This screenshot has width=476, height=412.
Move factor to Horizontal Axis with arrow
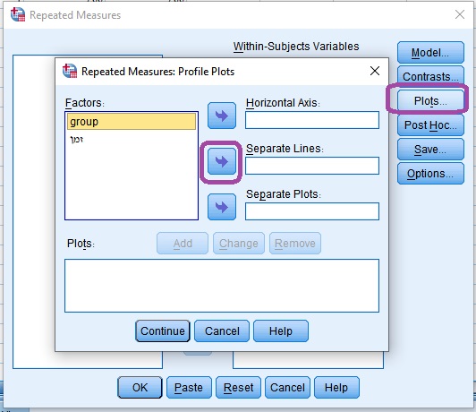pos(222,116)
